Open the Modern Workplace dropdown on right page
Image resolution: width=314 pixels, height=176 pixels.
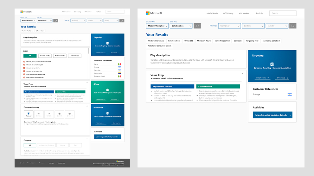coord(157,26)
